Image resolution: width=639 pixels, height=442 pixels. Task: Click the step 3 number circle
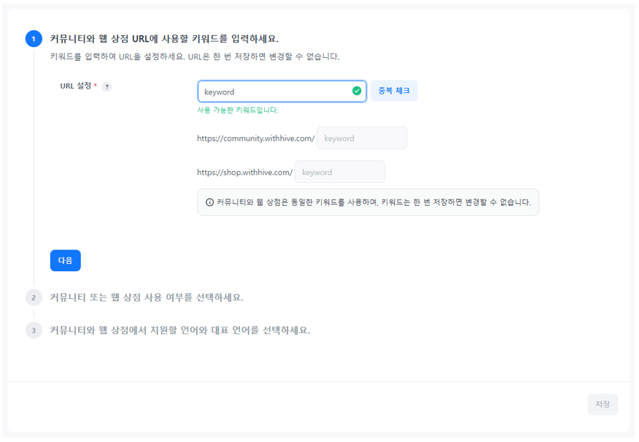tap(34, 330)
